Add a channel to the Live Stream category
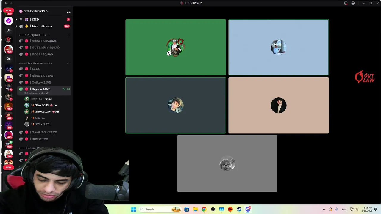The width and height of the screenshot is (381, 214). [x=68, y=63]
